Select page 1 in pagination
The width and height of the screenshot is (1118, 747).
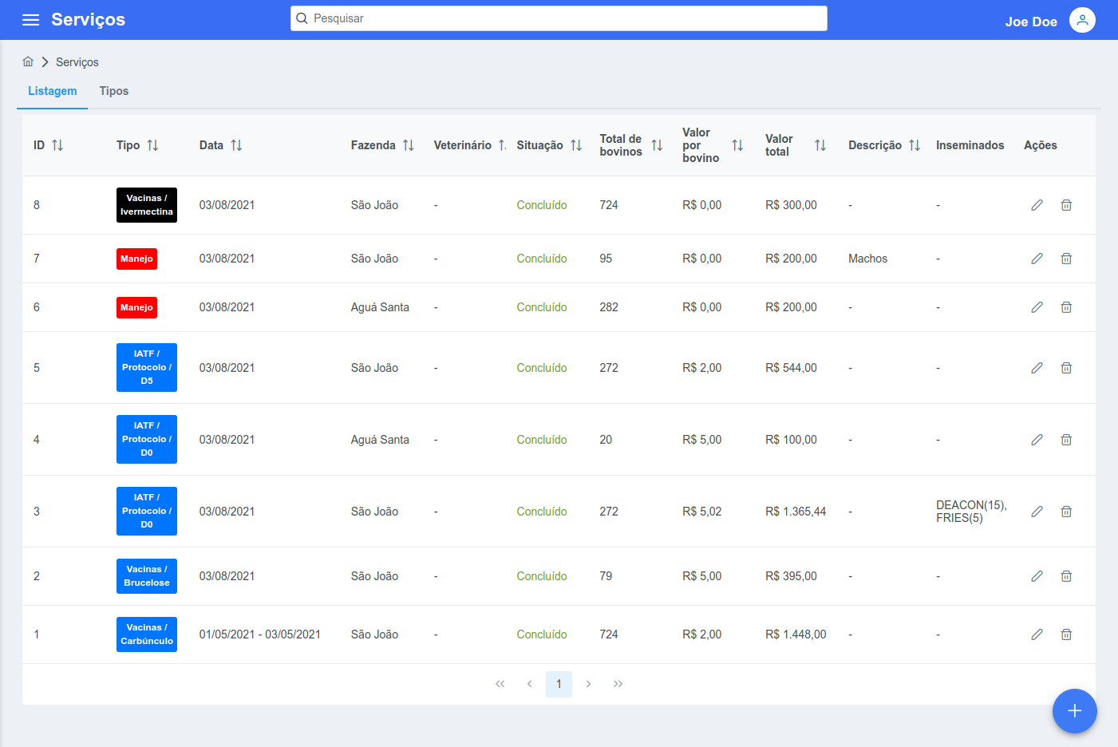click(559, 684)
